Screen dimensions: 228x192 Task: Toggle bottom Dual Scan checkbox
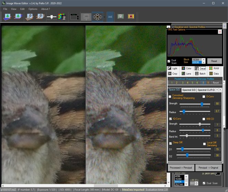pyautogui.click(x=204, y=183)
